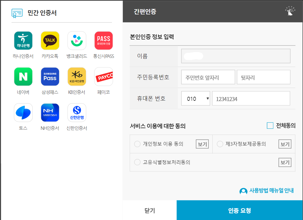Click the 닫기 close button

pyautogui.click(x=150, y=210)
